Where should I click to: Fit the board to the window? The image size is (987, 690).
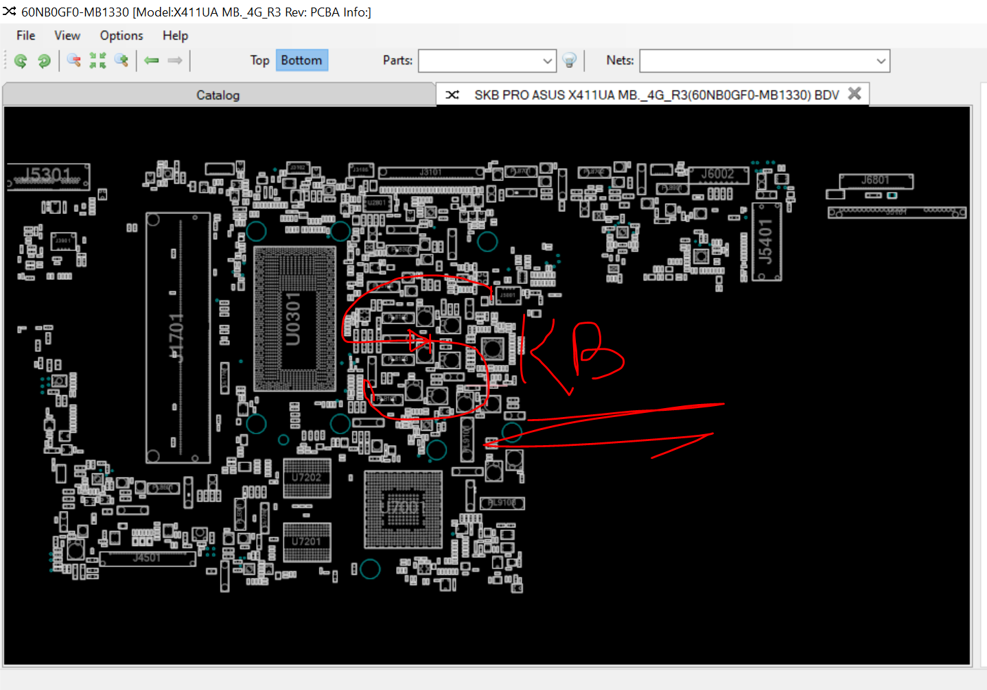[97, 61]
